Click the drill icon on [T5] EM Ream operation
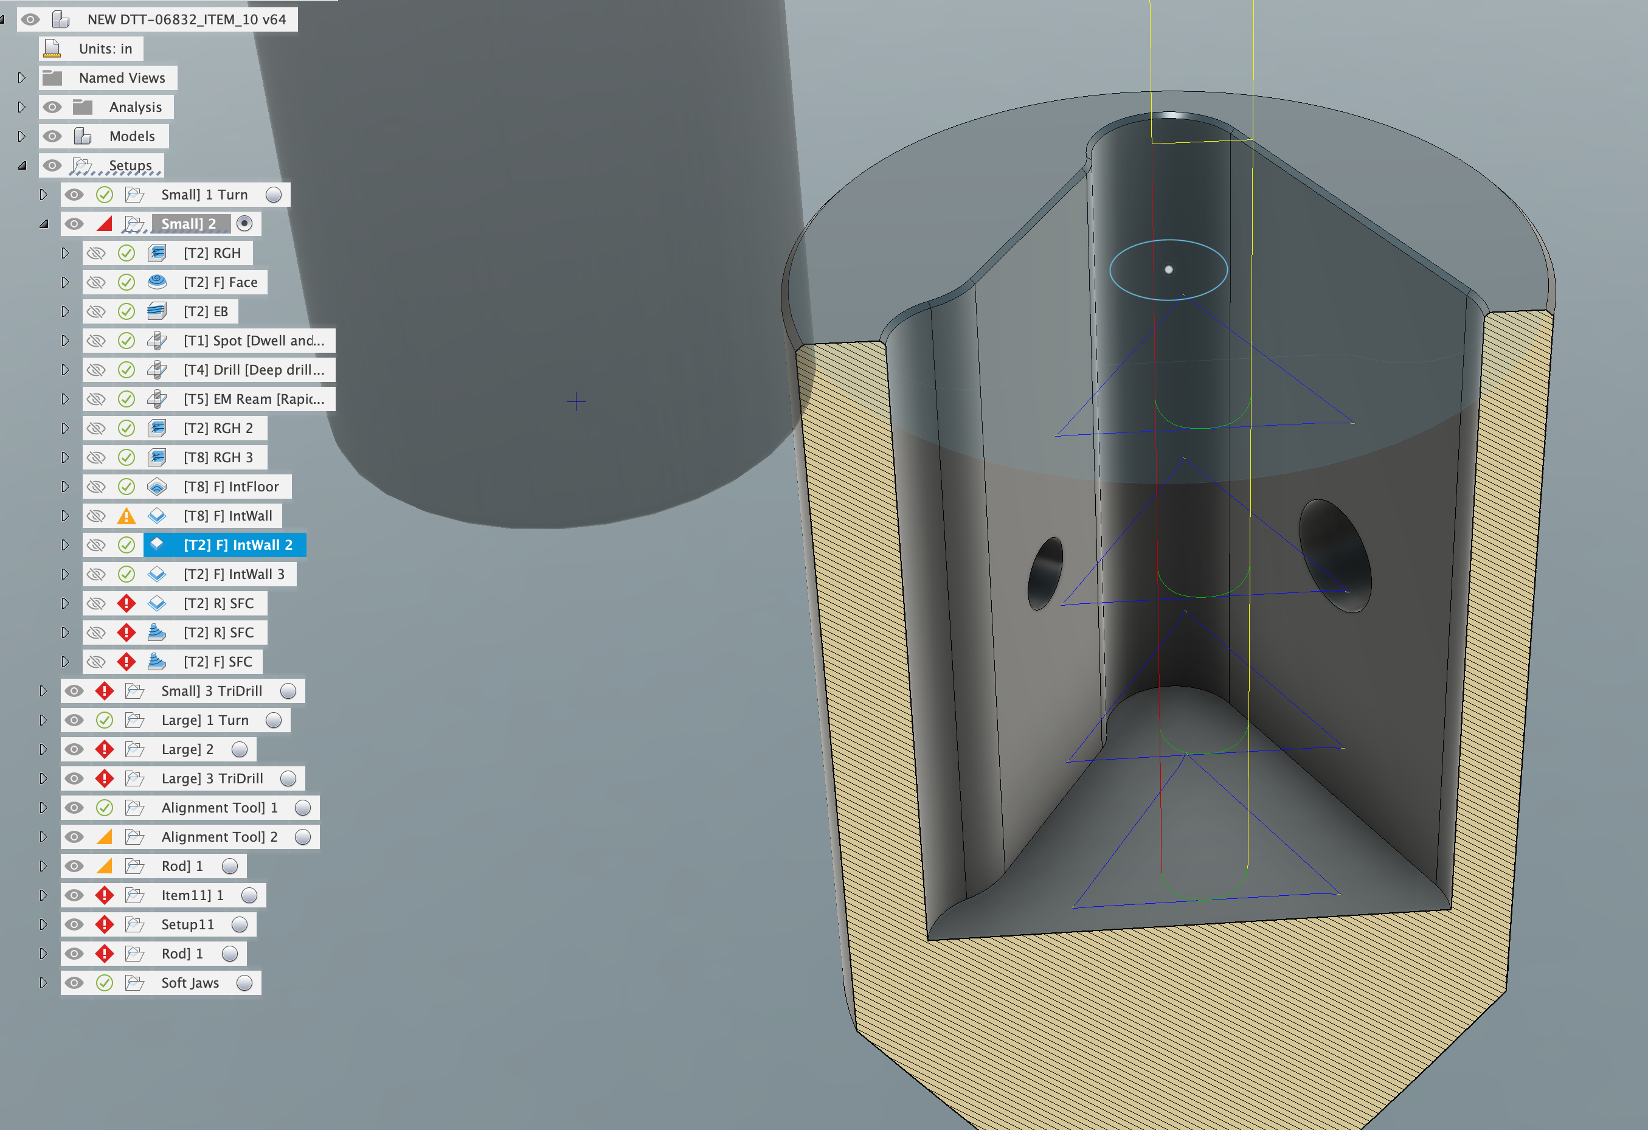 tap(158, 398)
